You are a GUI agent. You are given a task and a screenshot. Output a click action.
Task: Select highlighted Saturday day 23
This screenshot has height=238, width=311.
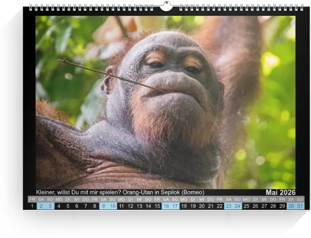point(228,206)
